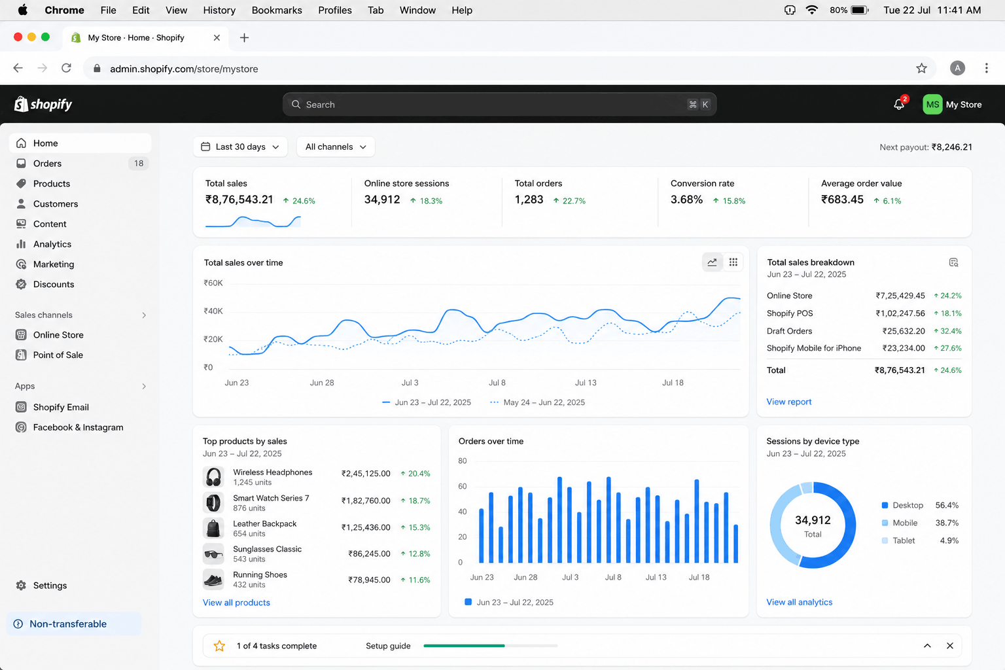Click Shopify POS breakdown row label
Screen dimensions: 1005x670
tap(790, 313)
